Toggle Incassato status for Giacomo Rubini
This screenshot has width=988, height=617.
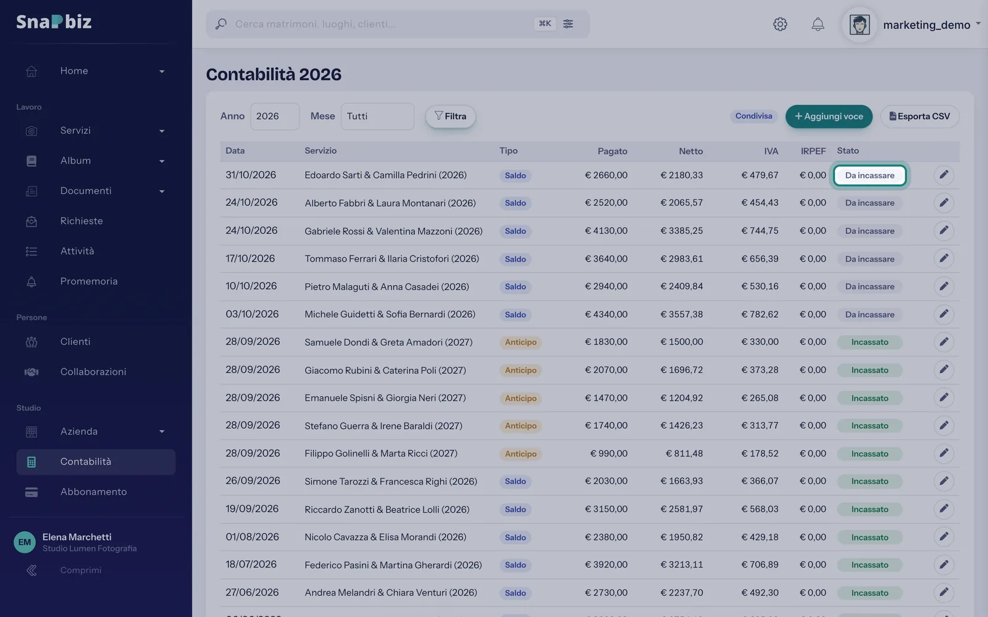click(x=869, y=370)
